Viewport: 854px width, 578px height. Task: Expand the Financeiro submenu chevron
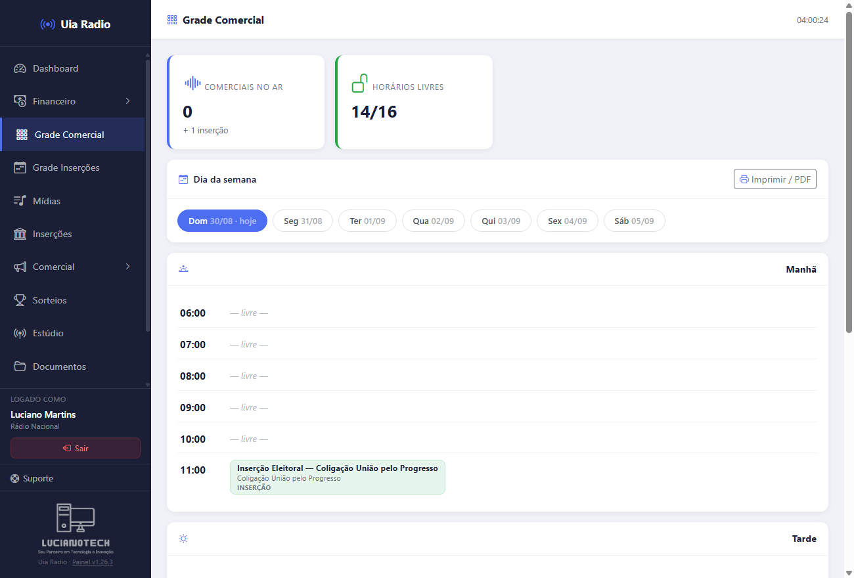(x=128, y=101)
